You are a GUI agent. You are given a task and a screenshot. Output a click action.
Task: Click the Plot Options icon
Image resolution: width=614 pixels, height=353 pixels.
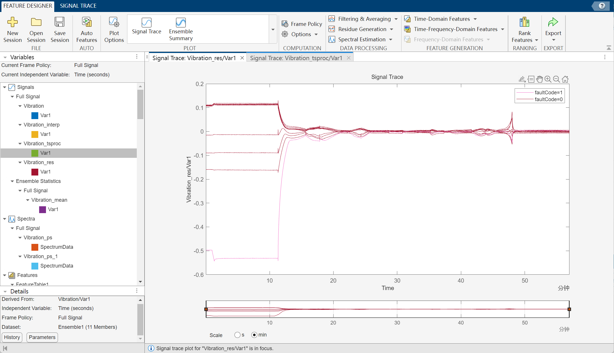tap(114, 22)
